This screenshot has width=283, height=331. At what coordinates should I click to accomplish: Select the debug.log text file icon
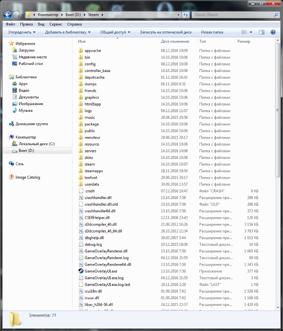(81, 244)
